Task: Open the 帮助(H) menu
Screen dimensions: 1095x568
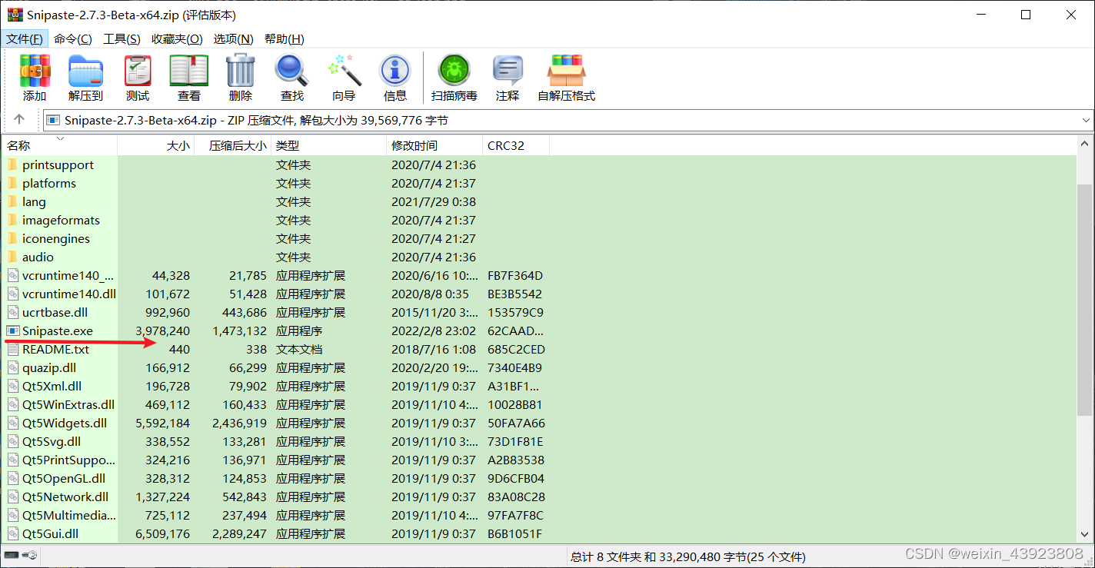Action: (284, 38)
